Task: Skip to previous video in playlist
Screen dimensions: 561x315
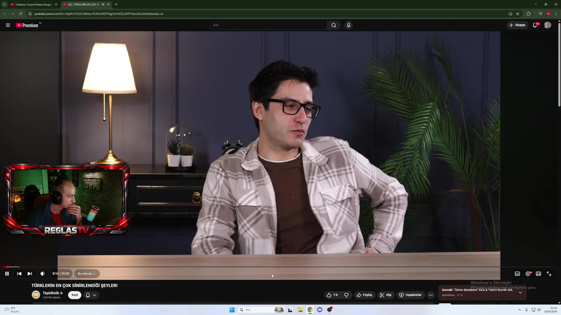Action: coord(19,273)
